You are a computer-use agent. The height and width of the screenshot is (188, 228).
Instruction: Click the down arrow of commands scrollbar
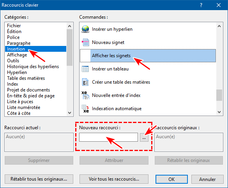(x=219, y=112)
